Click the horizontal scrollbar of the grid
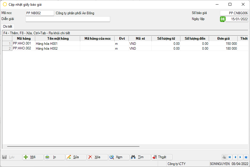The width and height of the screenshot is (250, 167). [73, 146]
